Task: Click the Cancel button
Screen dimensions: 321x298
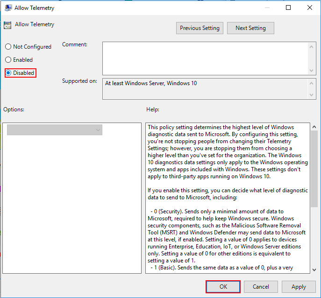Action: click(261, 286)
